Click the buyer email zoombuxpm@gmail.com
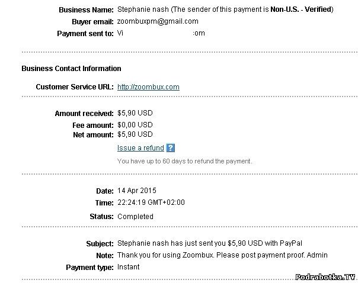The width and height of the screenshot is (358, 283). coord(158,21)
